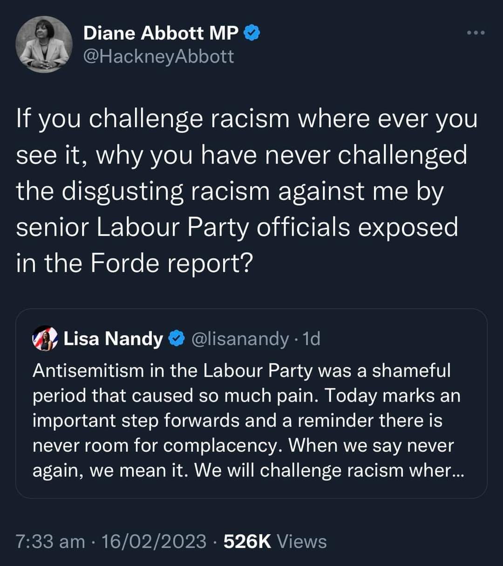
Task: Visit the @HackneyAbbott handle
Action: click(158, 56)
